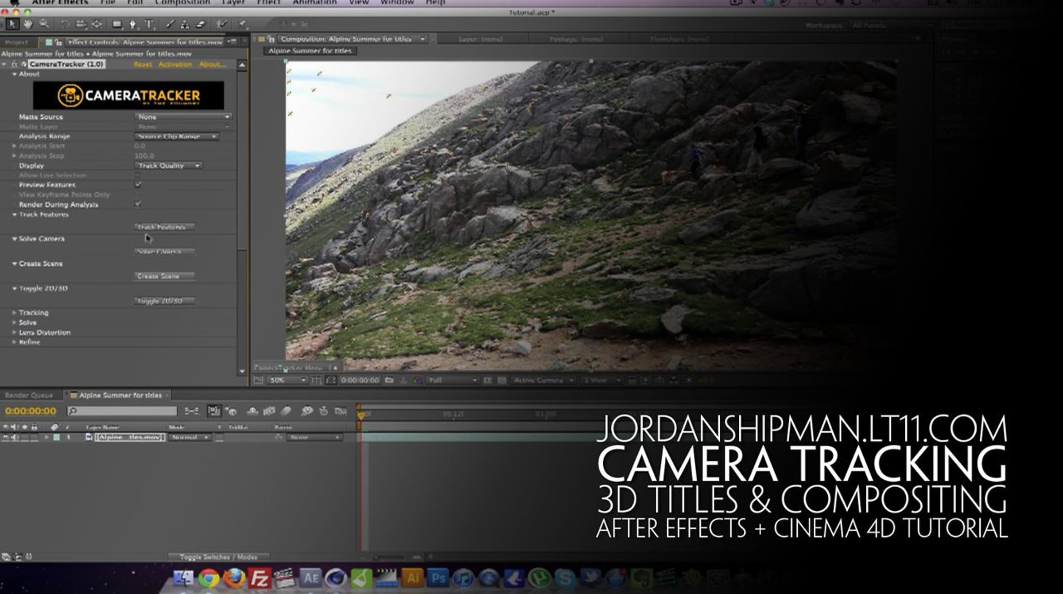Screen dimensions: 1063x594
Task: Open Brainstorm from timeline icons
Action: (306, 411)
